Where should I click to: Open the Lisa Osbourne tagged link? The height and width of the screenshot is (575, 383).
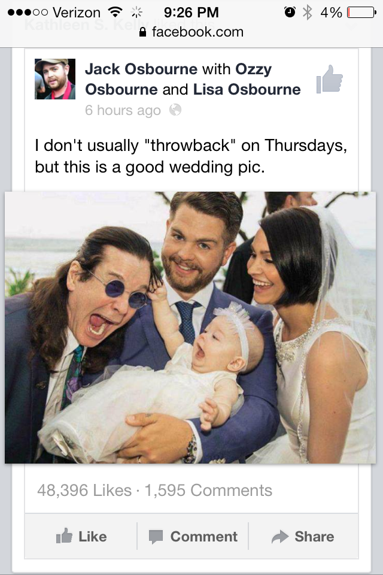click(x=247, y=89)
